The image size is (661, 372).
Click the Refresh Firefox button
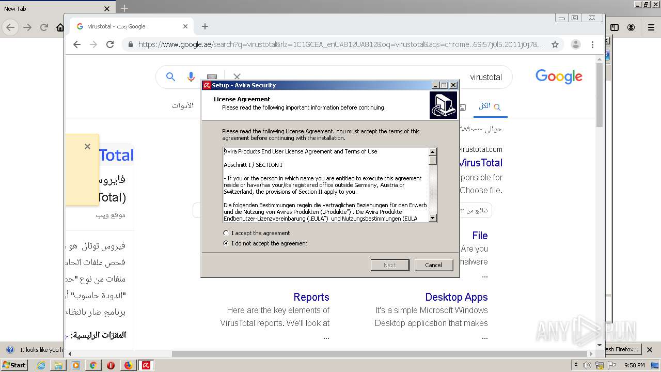coord(622,349)
